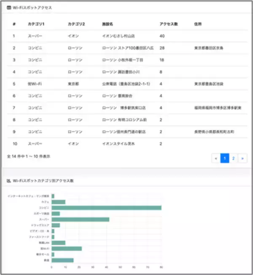Go to the previous page with « button
This screenshot has width=253, height=275.
pyautogui.click(x=216, y=158)
